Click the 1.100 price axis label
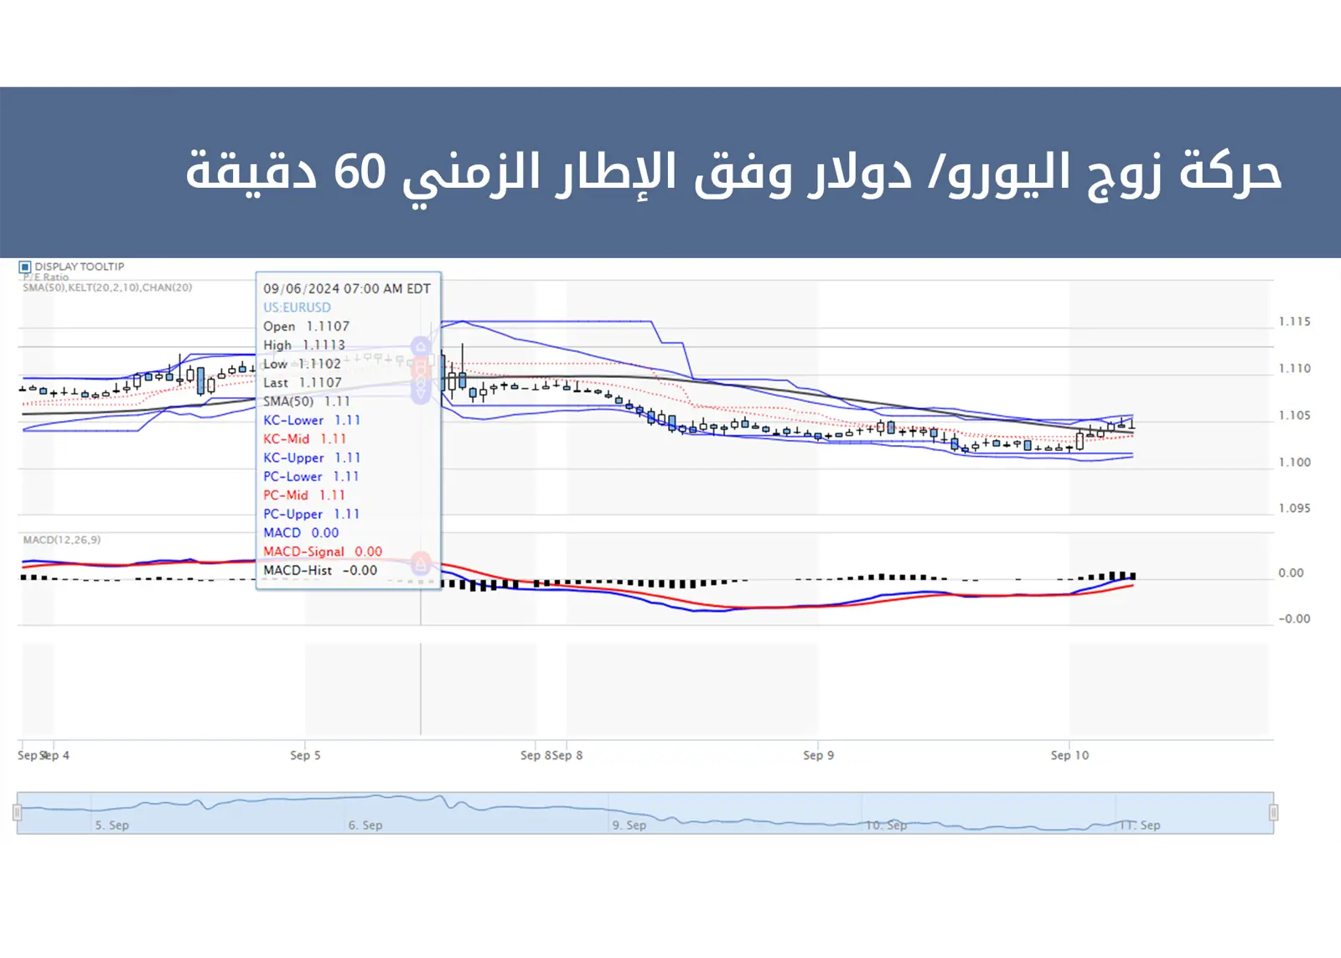 (x=1294, y=463)
